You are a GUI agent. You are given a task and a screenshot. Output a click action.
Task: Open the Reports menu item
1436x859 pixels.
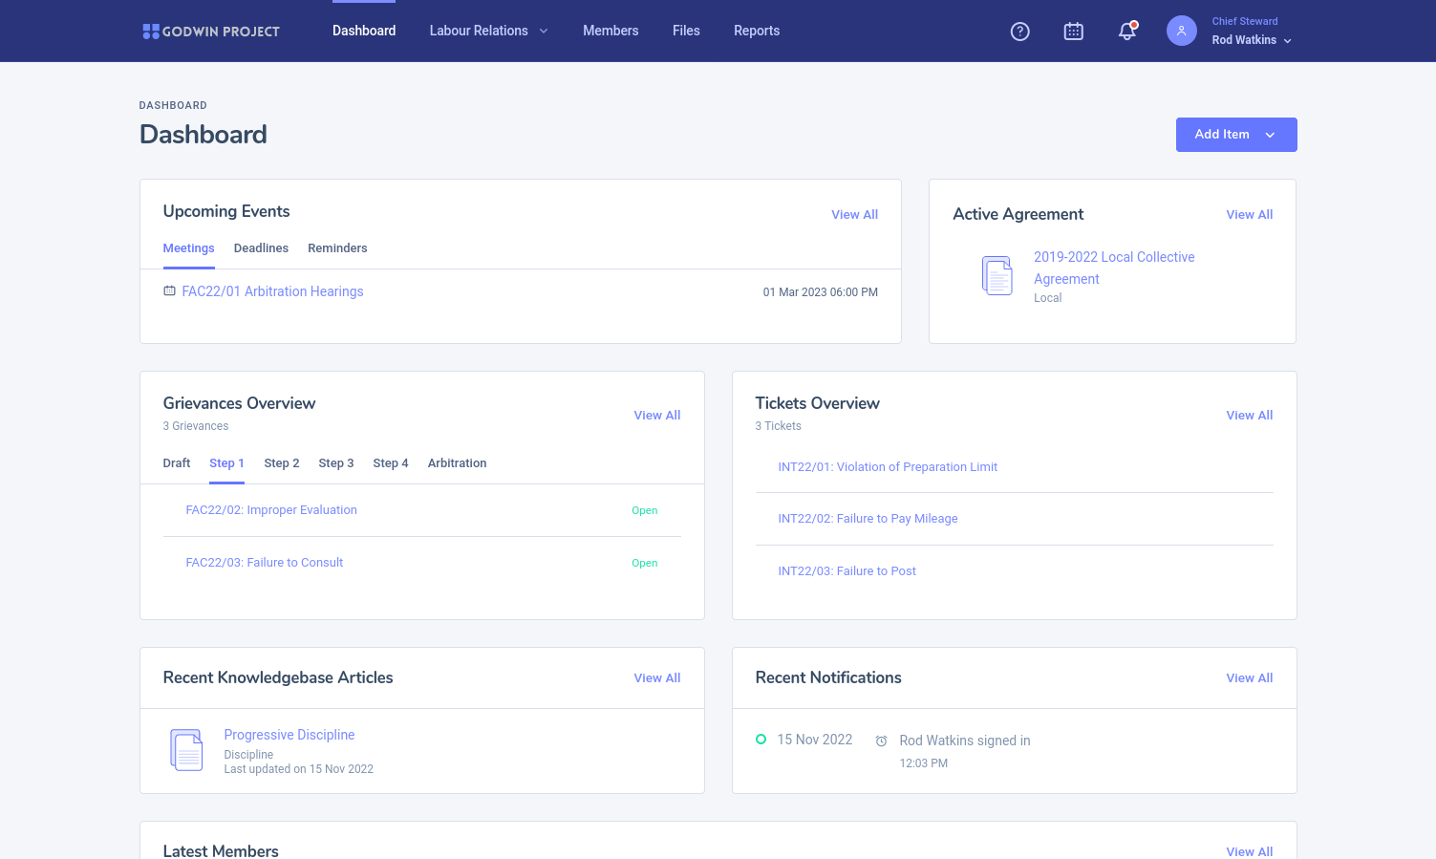[756, 31]
